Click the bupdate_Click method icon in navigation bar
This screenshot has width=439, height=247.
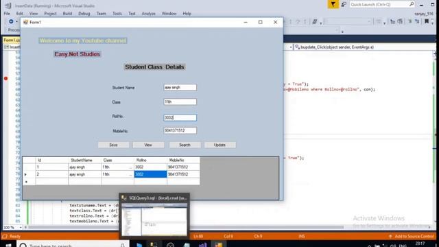(297, 47)
